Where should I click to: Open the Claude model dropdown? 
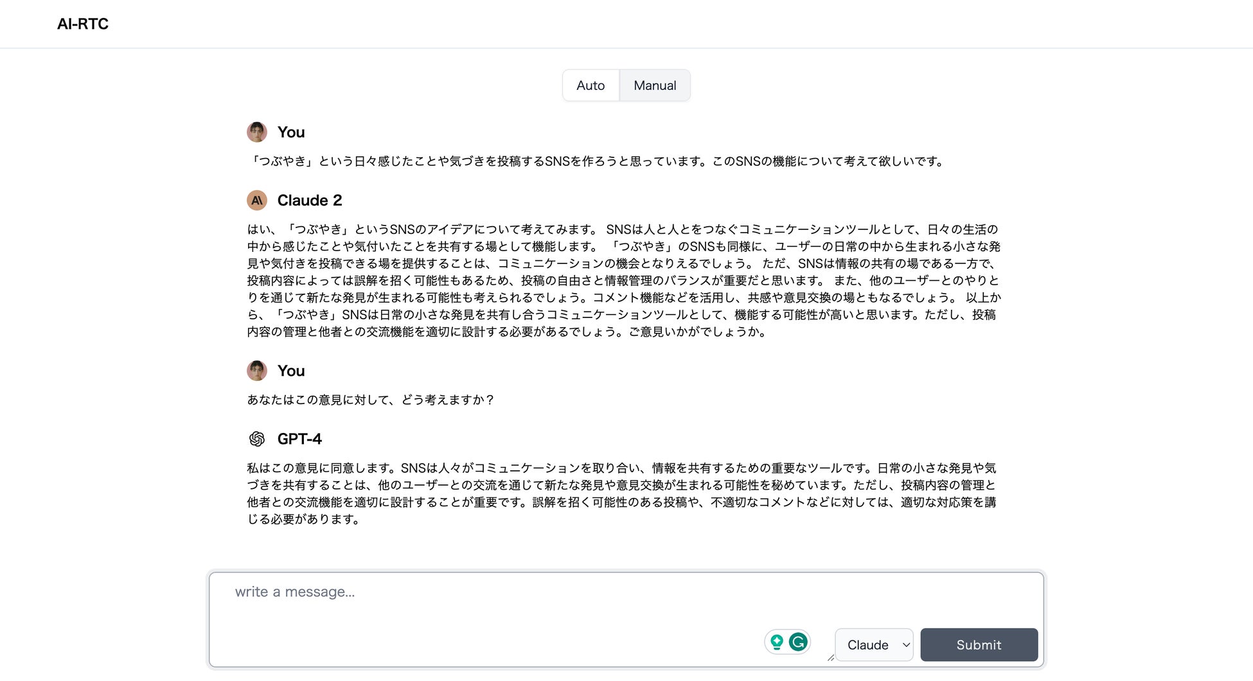[x=874, y=644]
